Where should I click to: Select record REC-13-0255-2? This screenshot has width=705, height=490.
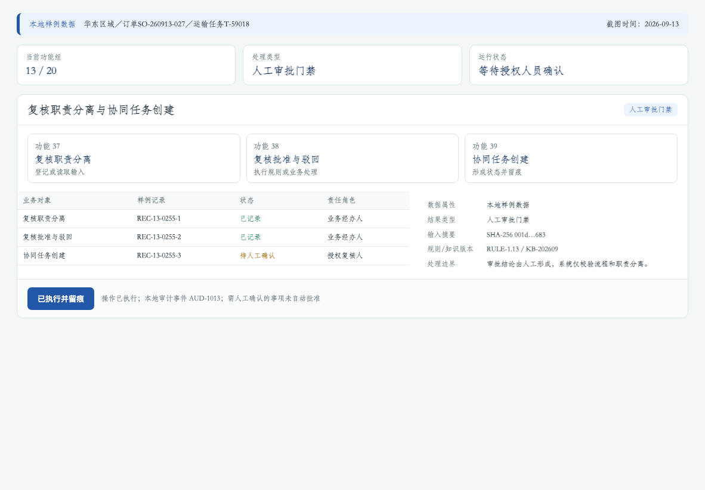coord(159,237)
